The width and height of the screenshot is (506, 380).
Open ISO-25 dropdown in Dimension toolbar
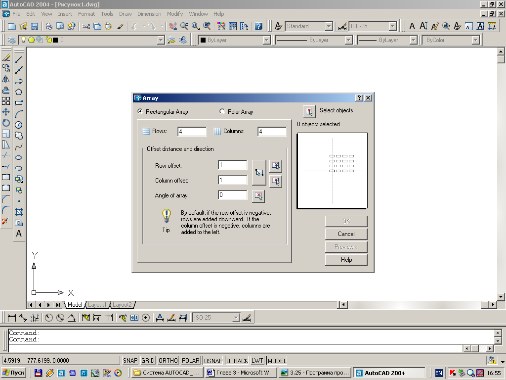point(236,318)
